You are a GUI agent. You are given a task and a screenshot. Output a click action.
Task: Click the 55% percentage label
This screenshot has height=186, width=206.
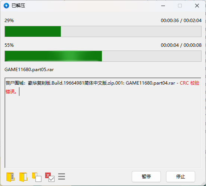pos(9,45)
